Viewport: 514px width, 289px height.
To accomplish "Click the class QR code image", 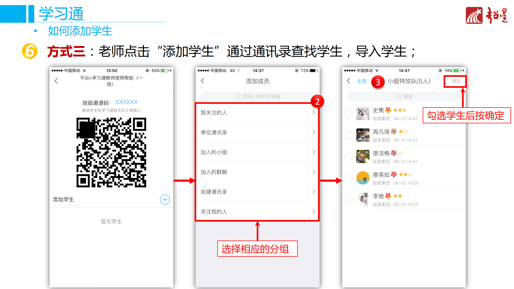I will click(x=111, y=152).
